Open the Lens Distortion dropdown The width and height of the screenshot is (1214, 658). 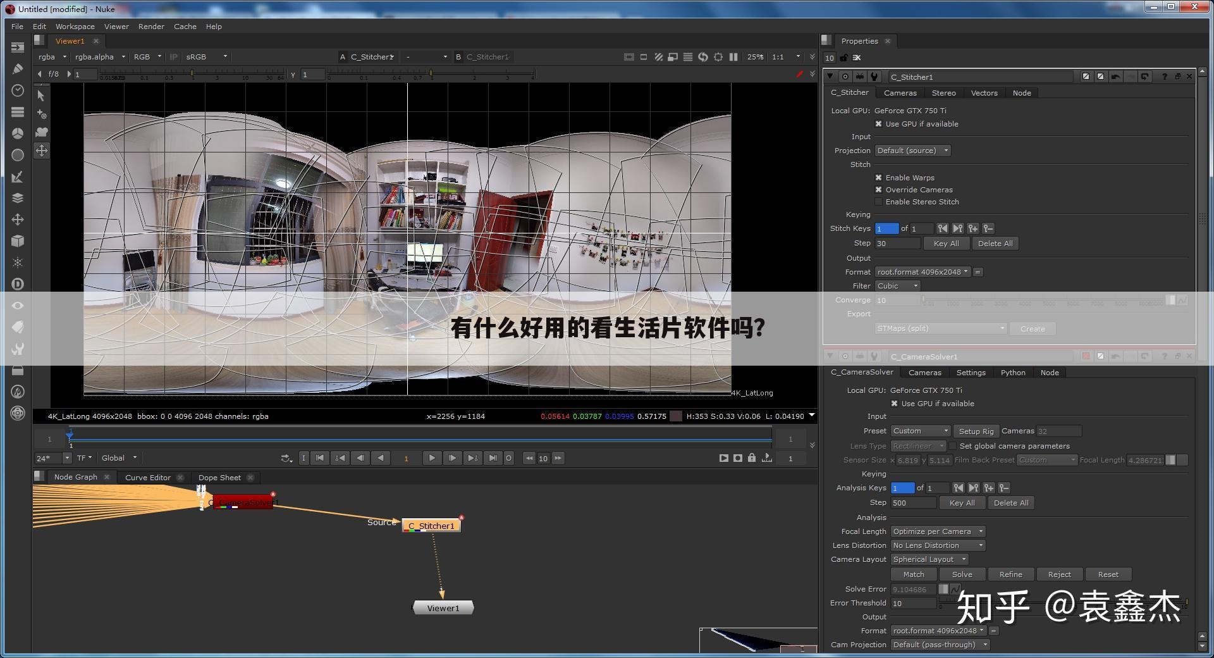click(938, 545)
